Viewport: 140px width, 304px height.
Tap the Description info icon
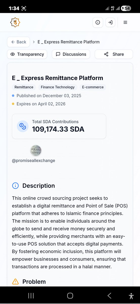[15, 186]
